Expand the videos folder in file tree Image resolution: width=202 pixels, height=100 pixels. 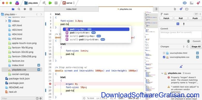coord(6,21)
